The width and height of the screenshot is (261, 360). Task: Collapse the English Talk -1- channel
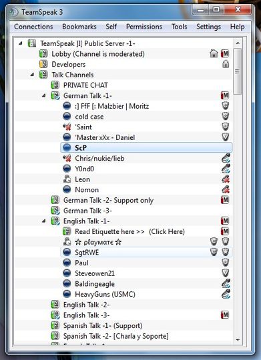[x=44, y=221]
